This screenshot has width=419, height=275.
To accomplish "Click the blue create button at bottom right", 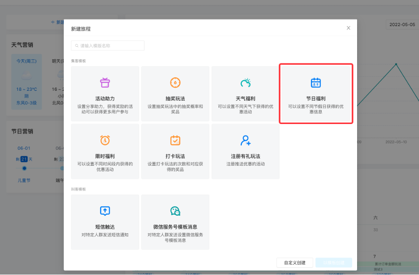I will (333, 263).
